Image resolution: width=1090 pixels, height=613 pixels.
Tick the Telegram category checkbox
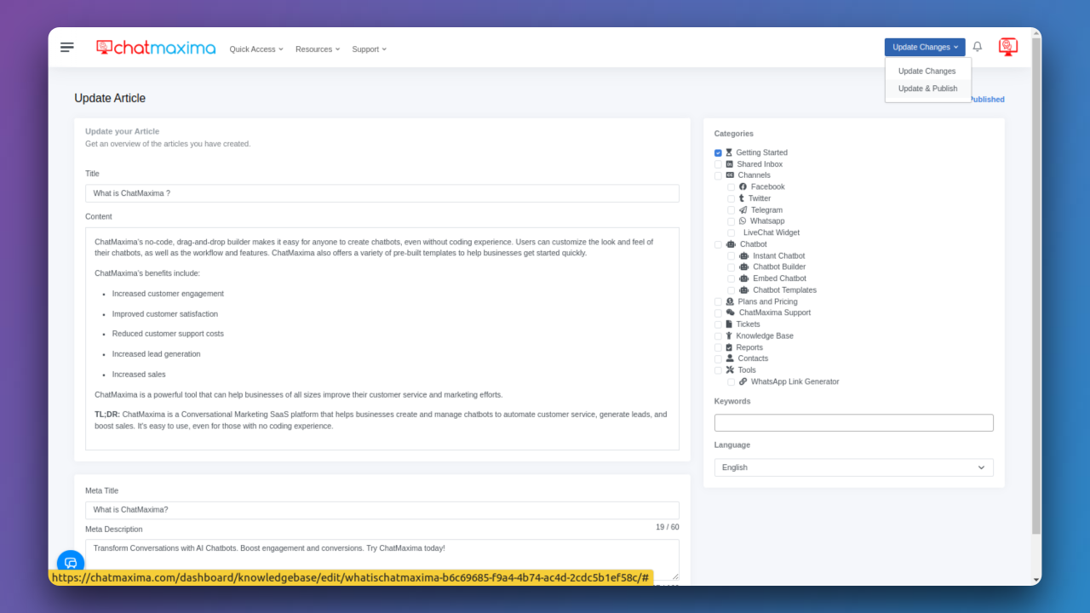tap(731, 210)
